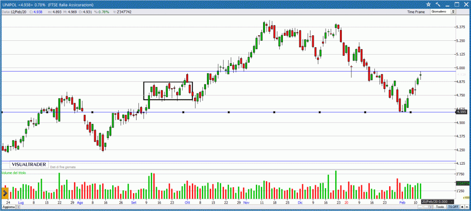
Task: Click the Time Frame label
Action: tap(416, 12)
